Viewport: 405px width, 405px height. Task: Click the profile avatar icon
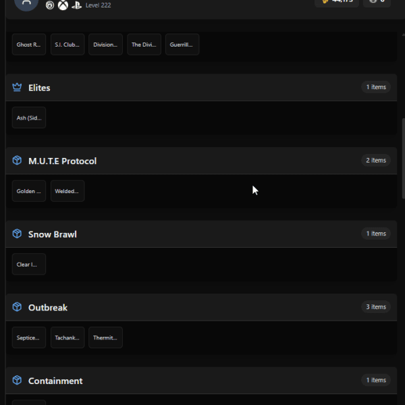(x=26, y=3)
